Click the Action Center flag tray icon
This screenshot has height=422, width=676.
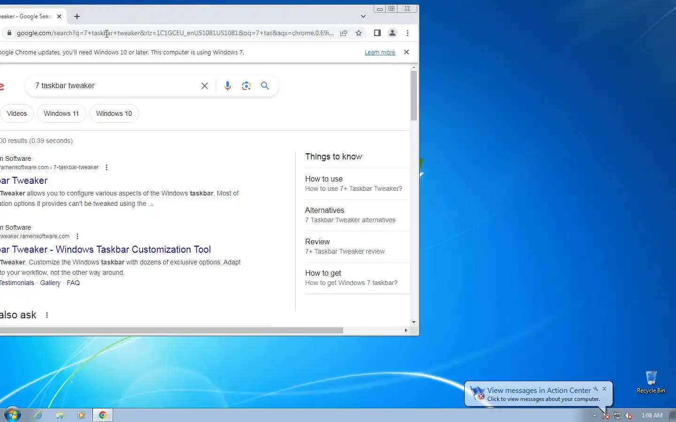[606, 415]
